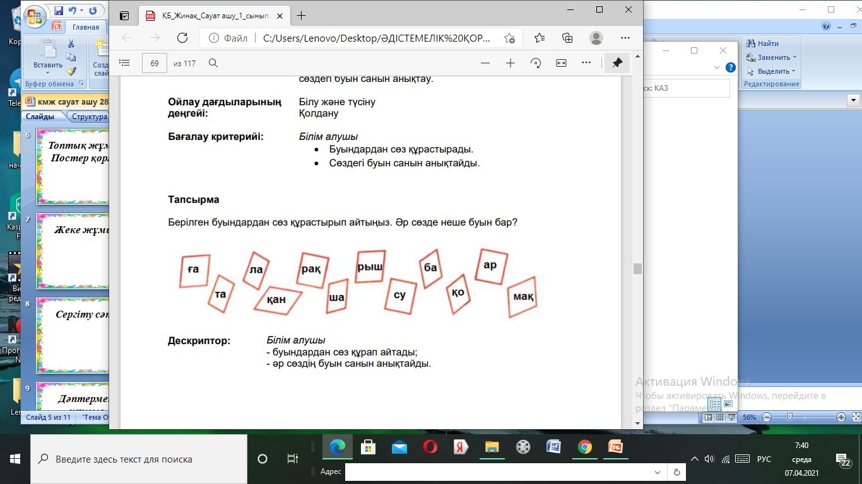Click the Windows taskbar search box

[138, 459]
